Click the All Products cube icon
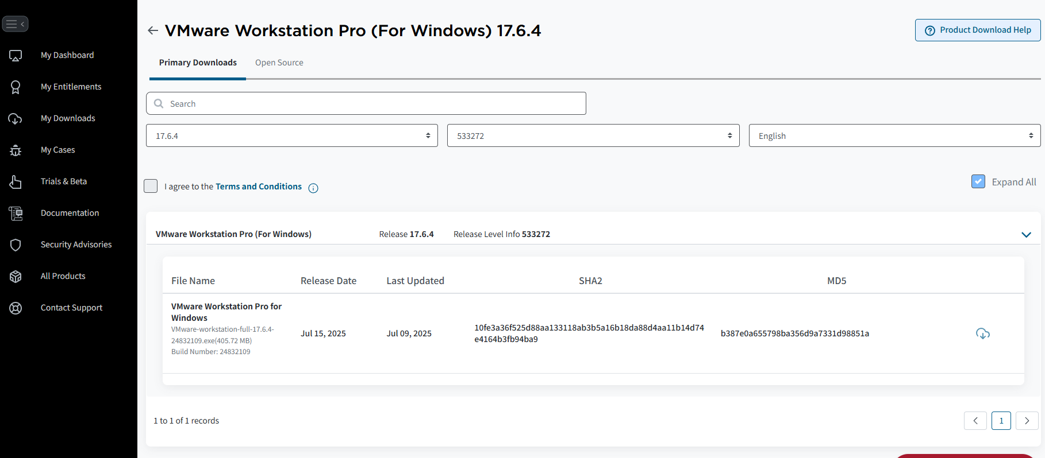The image size is (1045, 458). click(16, 277)
